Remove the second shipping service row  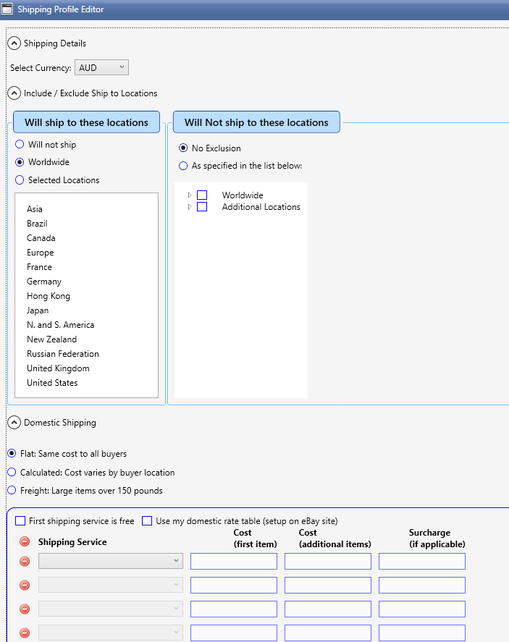tap(25, 585)
